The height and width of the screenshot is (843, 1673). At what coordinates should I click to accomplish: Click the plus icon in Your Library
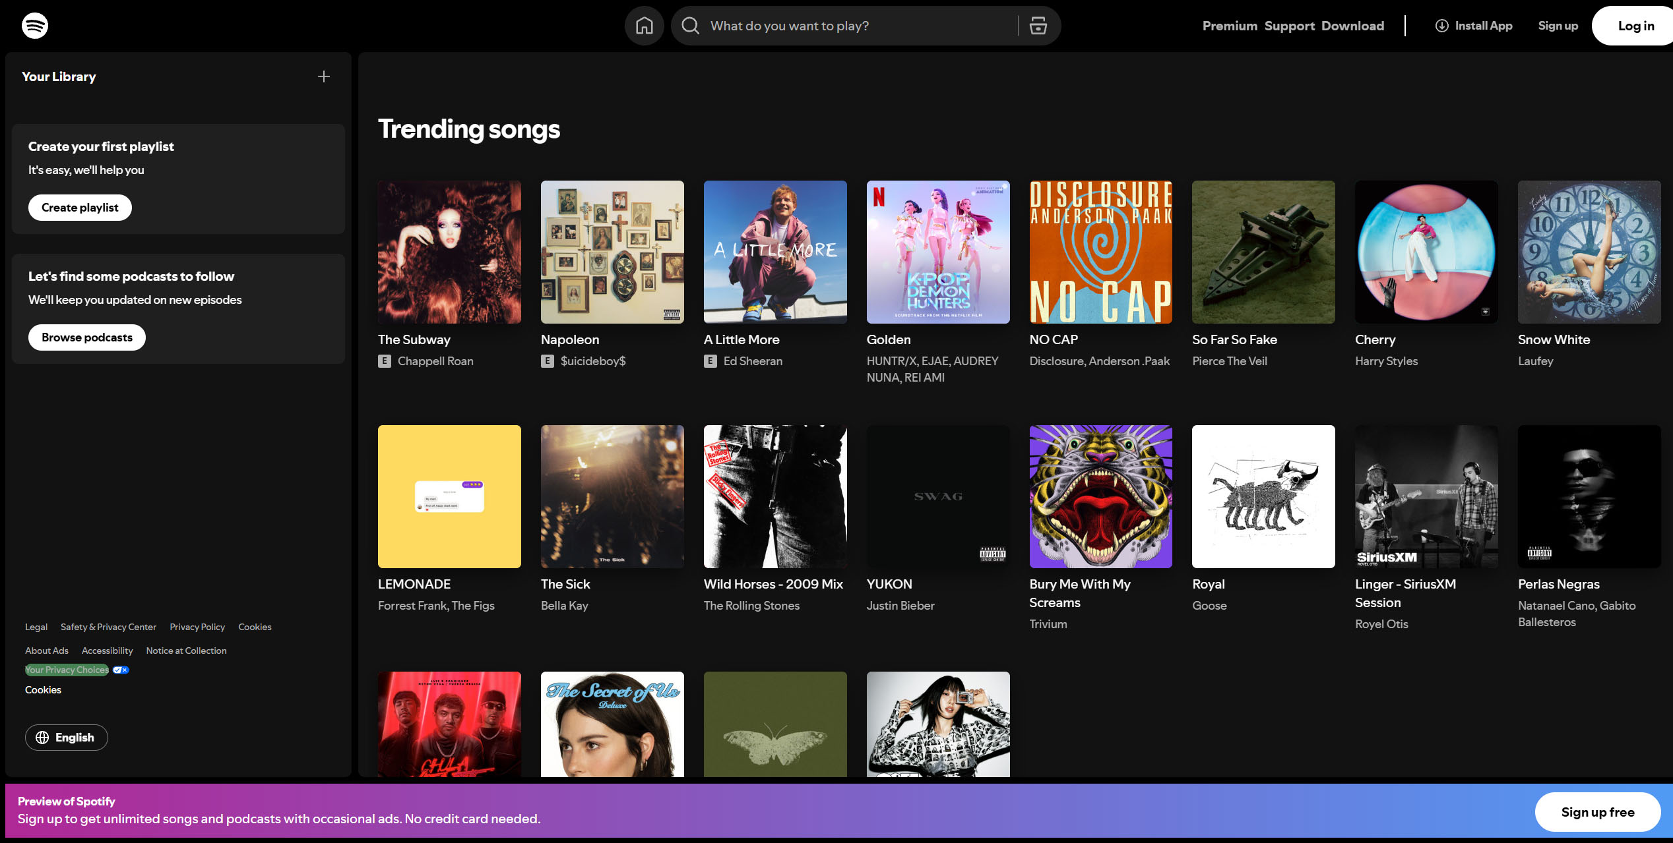coord(324,76)
